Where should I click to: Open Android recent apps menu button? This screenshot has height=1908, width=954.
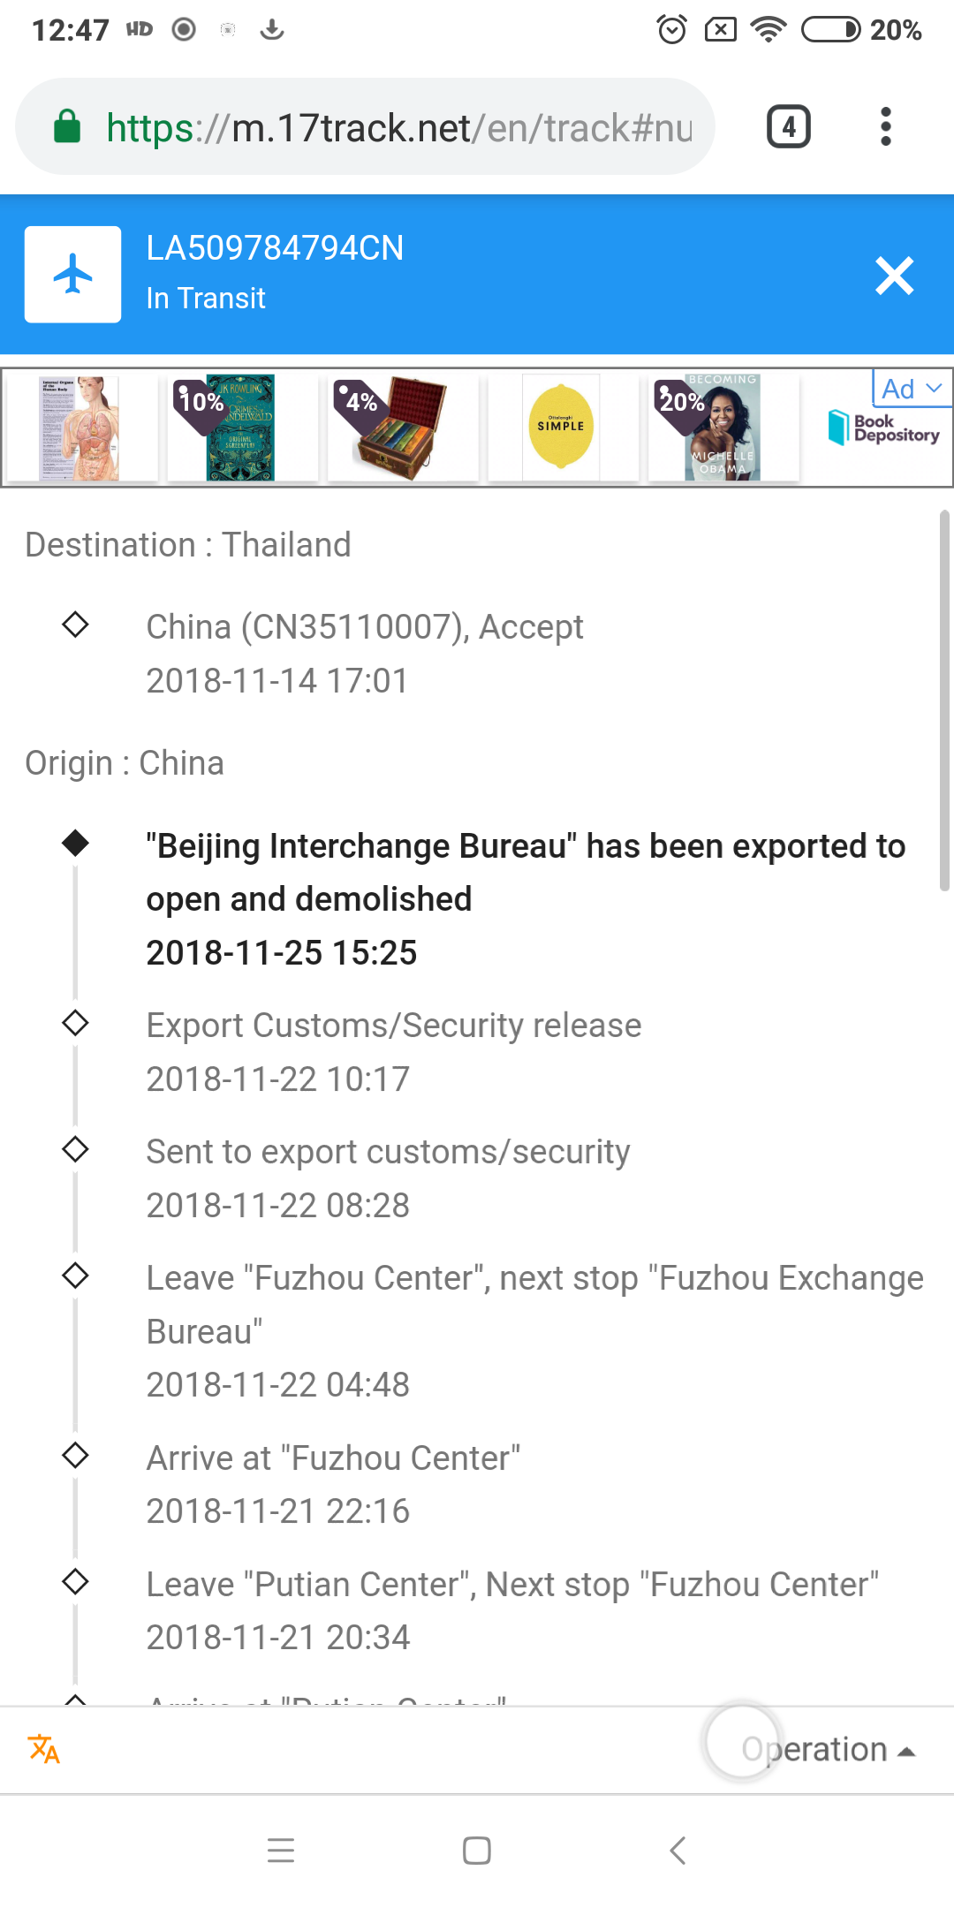coord(281,1850)
